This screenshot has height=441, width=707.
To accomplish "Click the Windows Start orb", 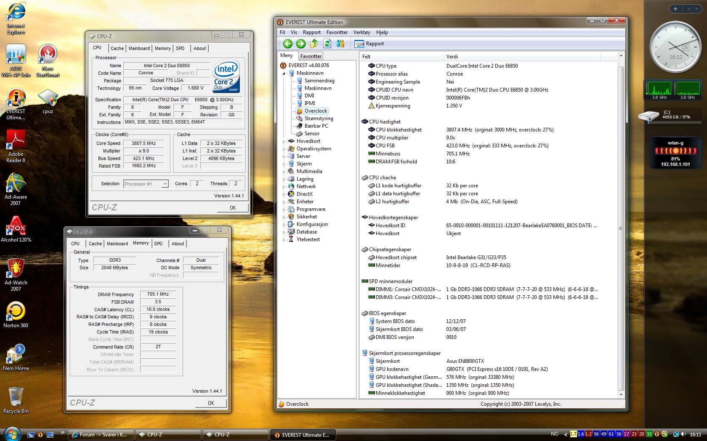I will click(x=11, y=434).
